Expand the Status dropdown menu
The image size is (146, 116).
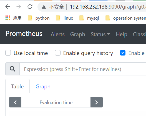100,34
